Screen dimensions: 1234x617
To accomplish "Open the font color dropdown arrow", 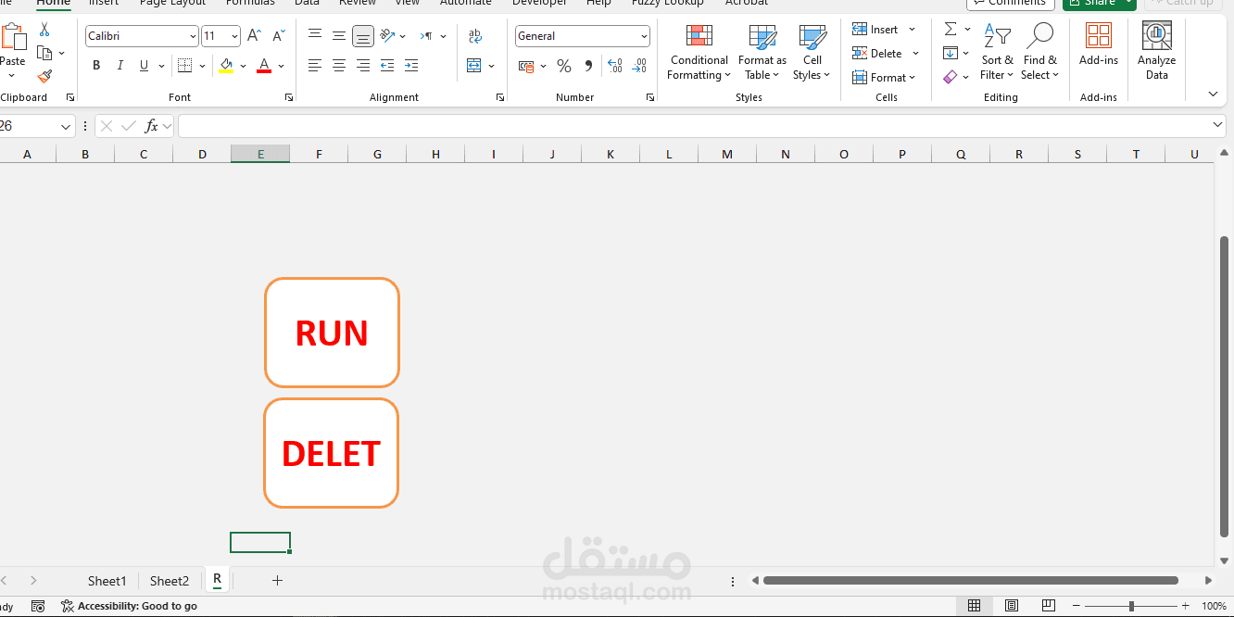I will [x=281, y=67].
